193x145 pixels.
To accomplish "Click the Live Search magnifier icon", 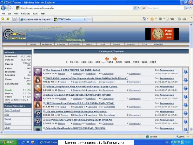I will click(x=187, y=8).
